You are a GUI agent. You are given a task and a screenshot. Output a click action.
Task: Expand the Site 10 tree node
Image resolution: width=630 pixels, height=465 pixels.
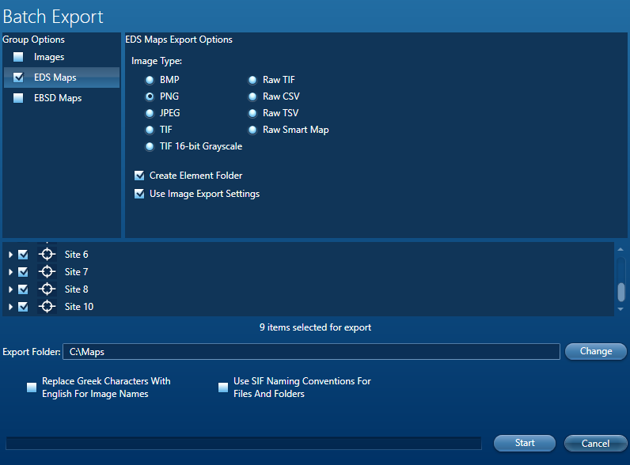pyautogui.click(x=10, y=307)
